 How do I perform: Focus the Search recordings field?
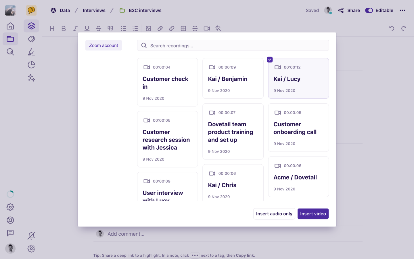233,45
